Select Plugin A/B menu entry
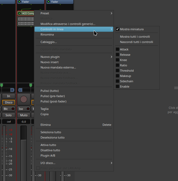 tap(48, 156)
